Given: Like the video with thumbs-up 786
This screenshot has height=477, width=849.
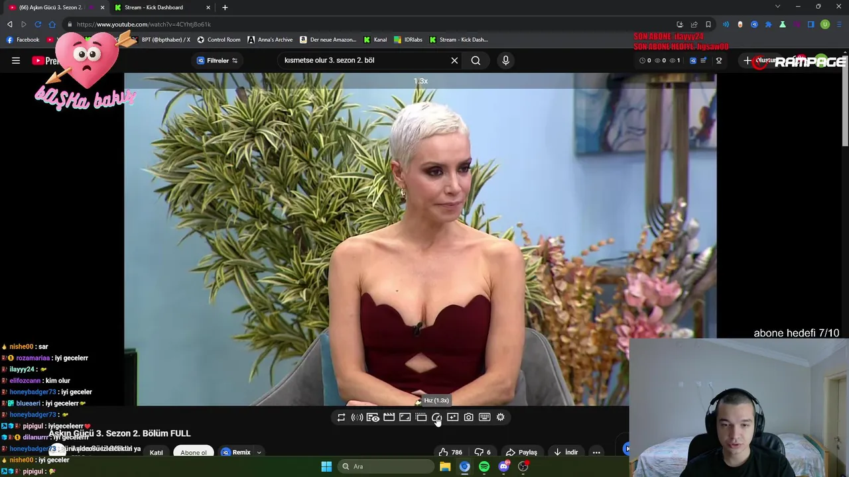Looking at the screenshot, I should click(x=450, y=452).
